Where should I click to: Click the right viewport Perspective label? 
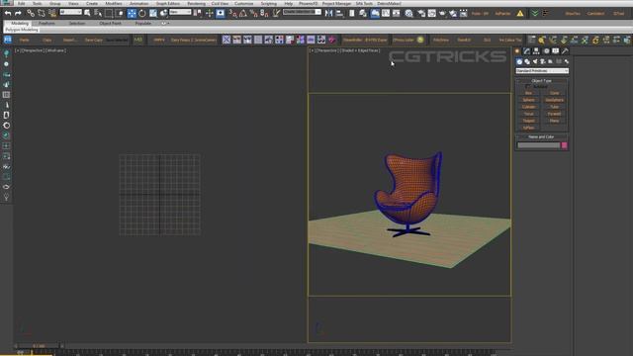pyautogui.click(x=327, y=50)
